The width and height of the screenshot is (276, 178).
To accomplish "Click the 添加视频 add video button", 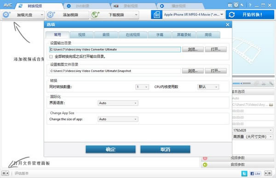I will [68, 15].
